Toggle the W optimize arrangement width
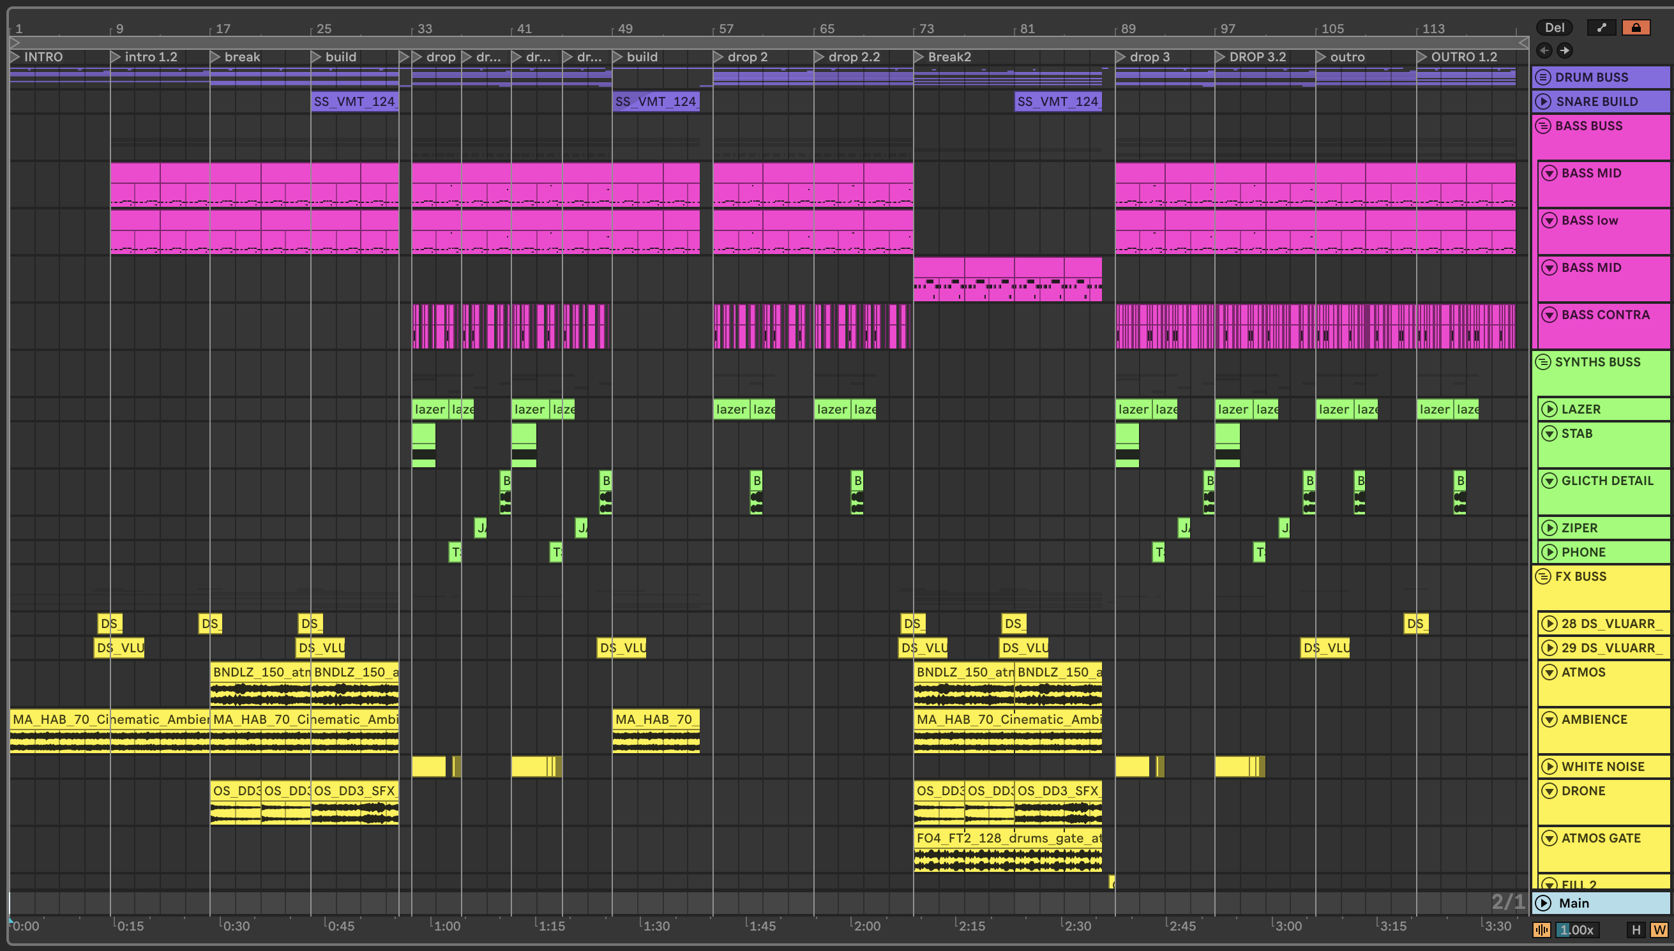This screenshot has height=951, width=1674. [1659, 930]
